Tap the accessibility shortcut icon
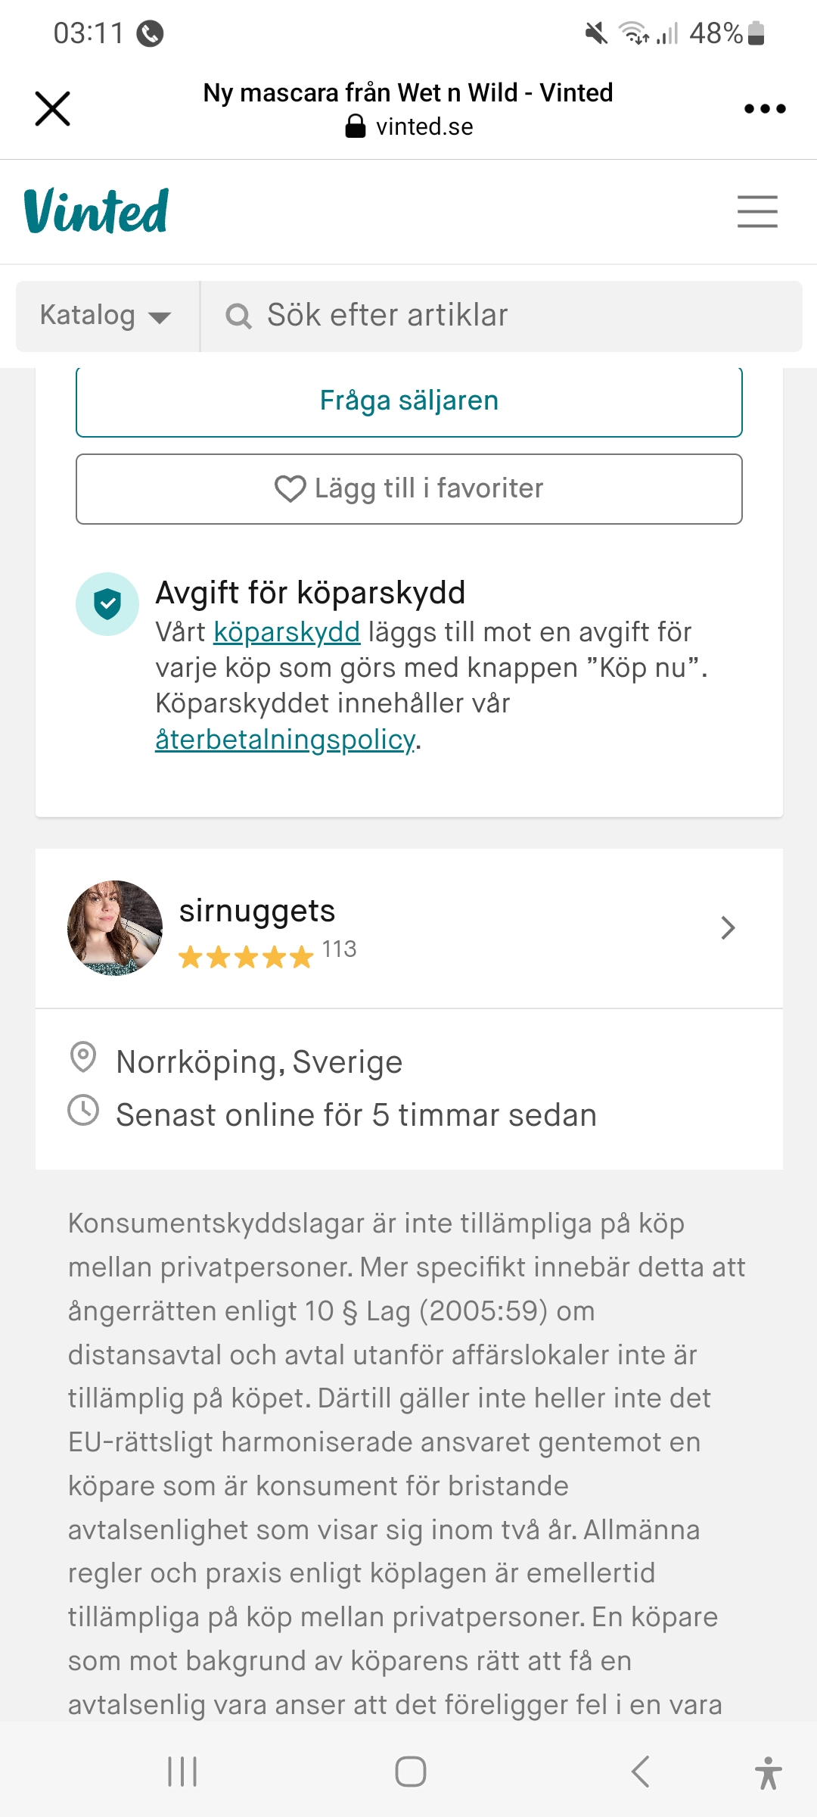 tap(768, 1772)
